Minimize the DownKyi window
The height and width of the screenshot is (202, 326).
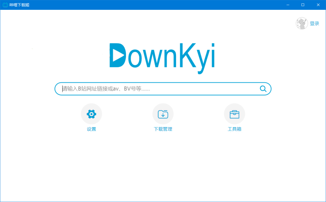click(x=288, y=5)
